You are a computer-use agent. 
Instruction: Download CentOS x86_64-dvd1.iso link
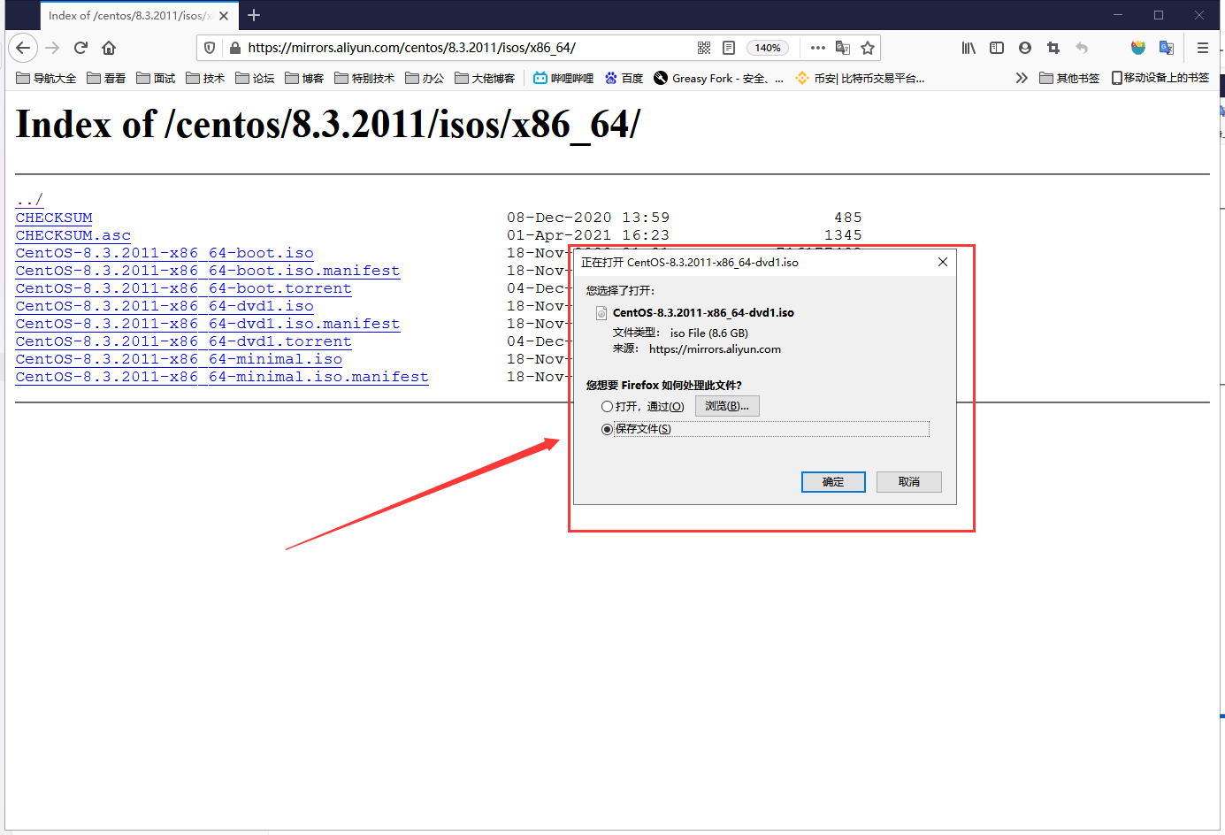[165, 306]
